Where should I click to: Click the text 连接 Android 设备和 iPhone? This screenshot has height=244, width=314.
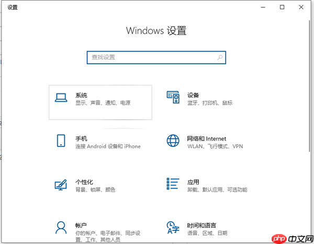(108, 146)
